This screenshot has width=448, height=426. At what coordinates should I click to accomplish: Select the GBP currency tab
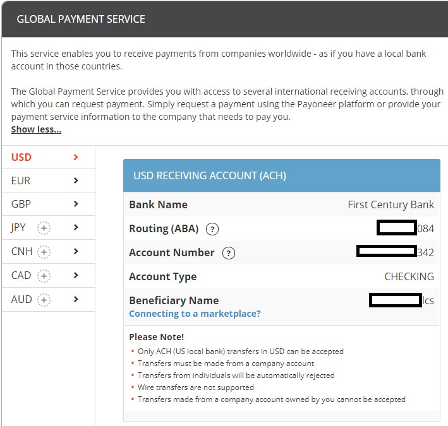(x=48, y=204)
